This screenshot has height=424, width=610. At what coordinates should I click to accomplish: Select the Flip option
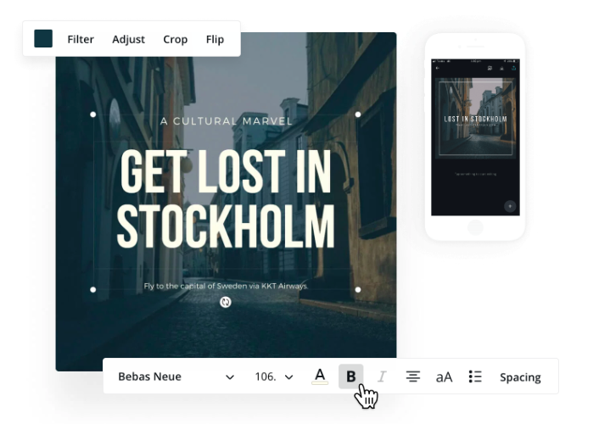pos(215,39)
